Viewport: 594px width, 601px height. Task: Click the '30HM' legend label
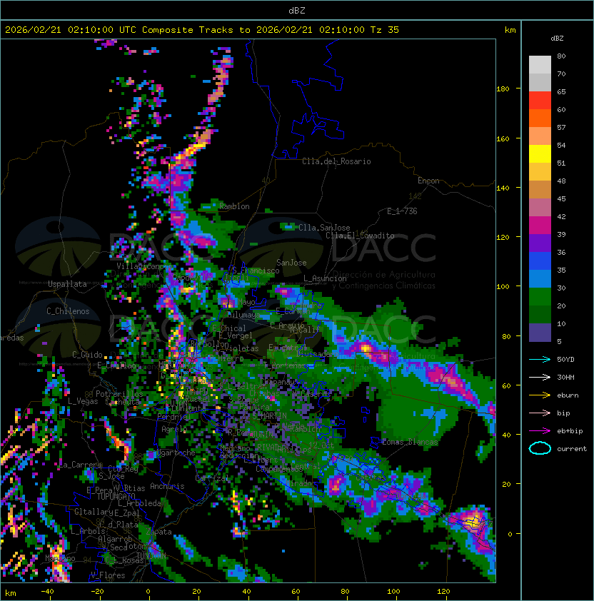click(565, 377)
